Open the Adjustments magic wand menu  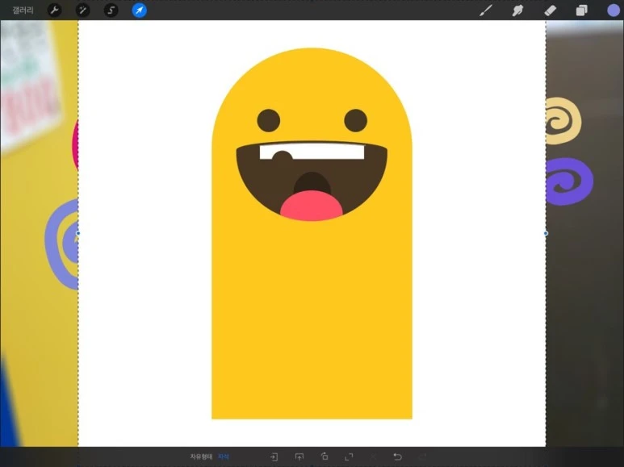tap(83, 10)
